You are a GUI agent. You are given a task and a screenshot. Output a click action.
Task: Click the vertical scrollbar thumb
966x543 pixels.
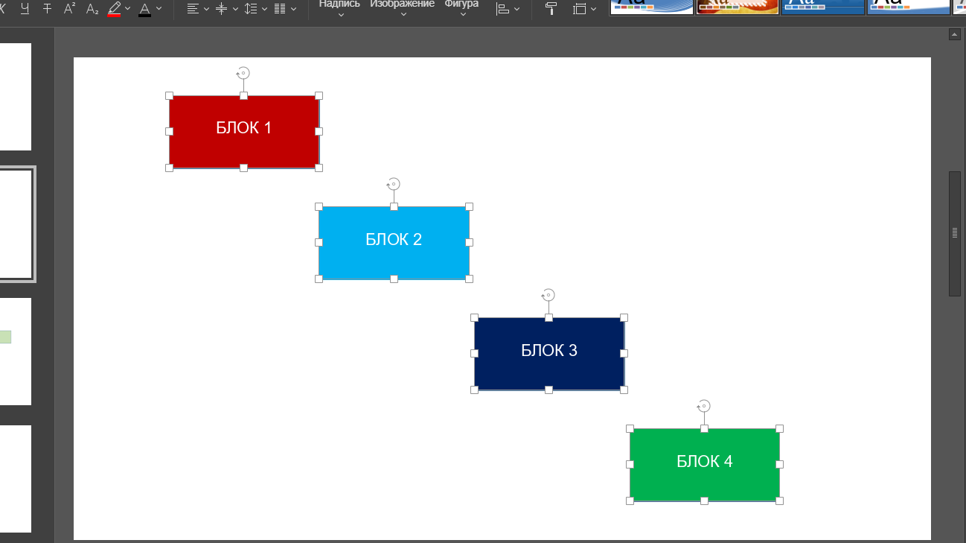[955, 234]
